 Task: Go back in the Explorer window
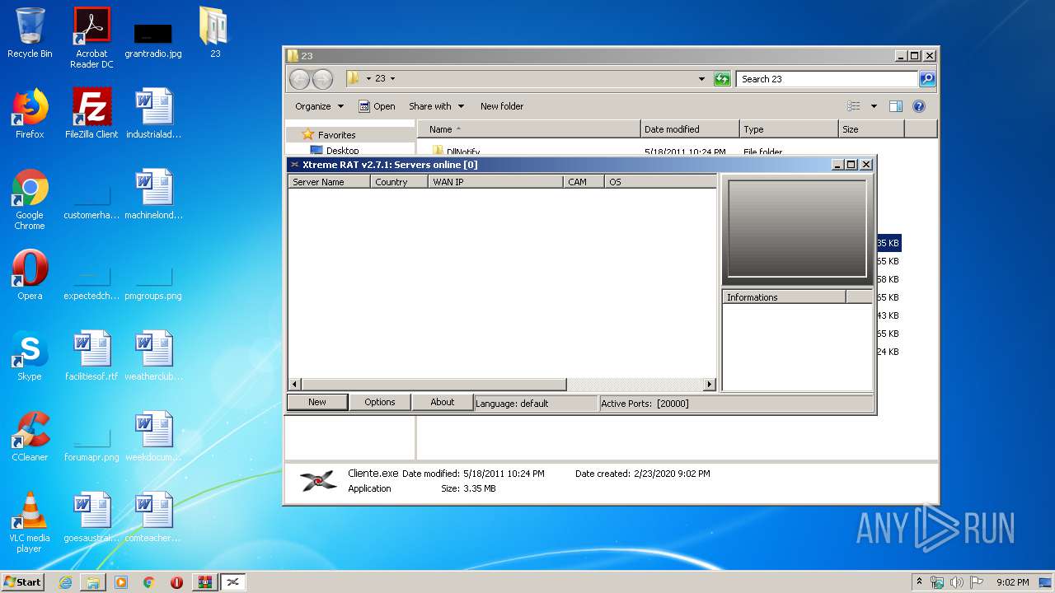pyautogui.click(x=299, y=79)
